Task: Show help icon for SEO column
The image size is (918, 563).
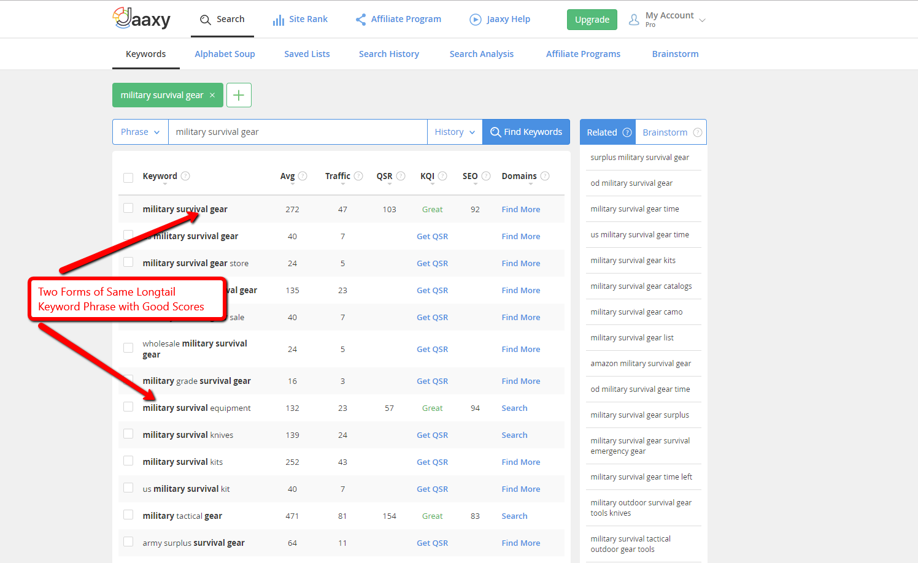Action: click(486, 176)
